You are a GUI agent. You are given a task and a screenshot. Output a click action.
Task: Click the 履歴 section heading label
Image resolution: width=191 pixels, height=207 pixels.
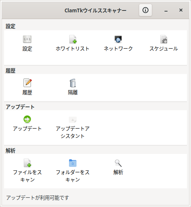pyautogui.click(x=10, y=71)
